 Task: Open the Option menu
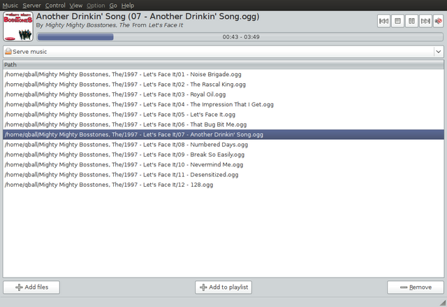[x=96, y=6]
